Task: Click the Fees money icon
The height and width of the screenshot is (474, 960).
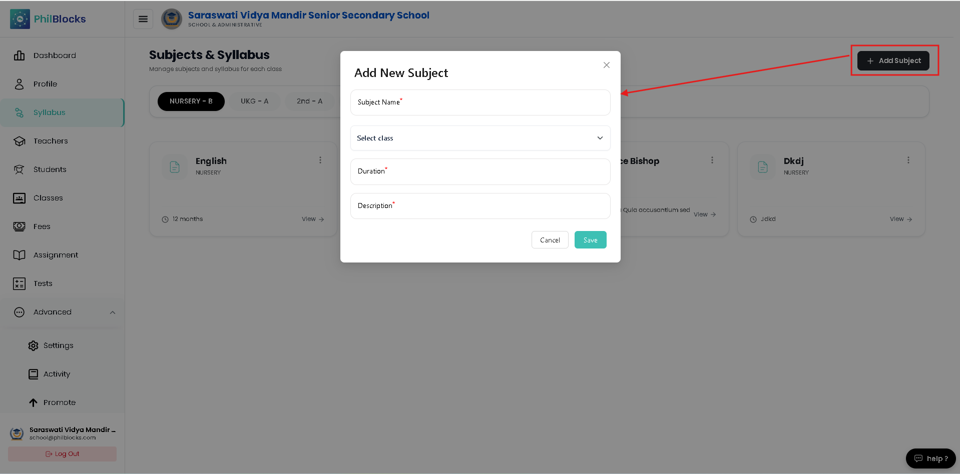Action: 19,226
